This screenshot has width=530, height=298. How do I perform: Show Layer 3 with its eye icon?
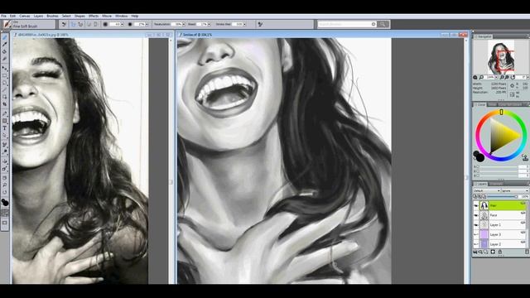point(476,234)
